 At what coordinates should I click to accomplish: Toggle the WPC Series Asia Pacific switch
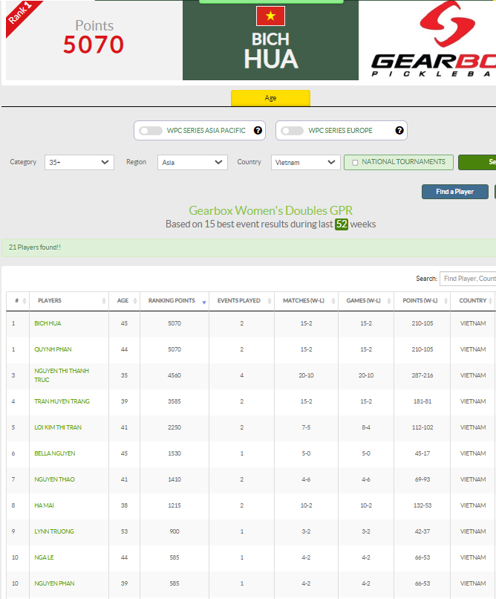[x=151, y=131]
